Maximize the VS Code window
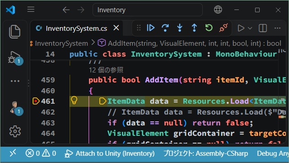The width and height of the screenshot is (289, 163). point(257,10)
